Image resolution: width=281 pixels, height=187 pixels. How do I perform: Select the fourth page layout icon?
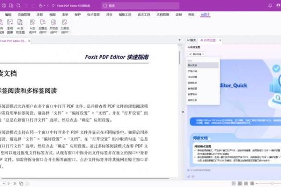252,183
